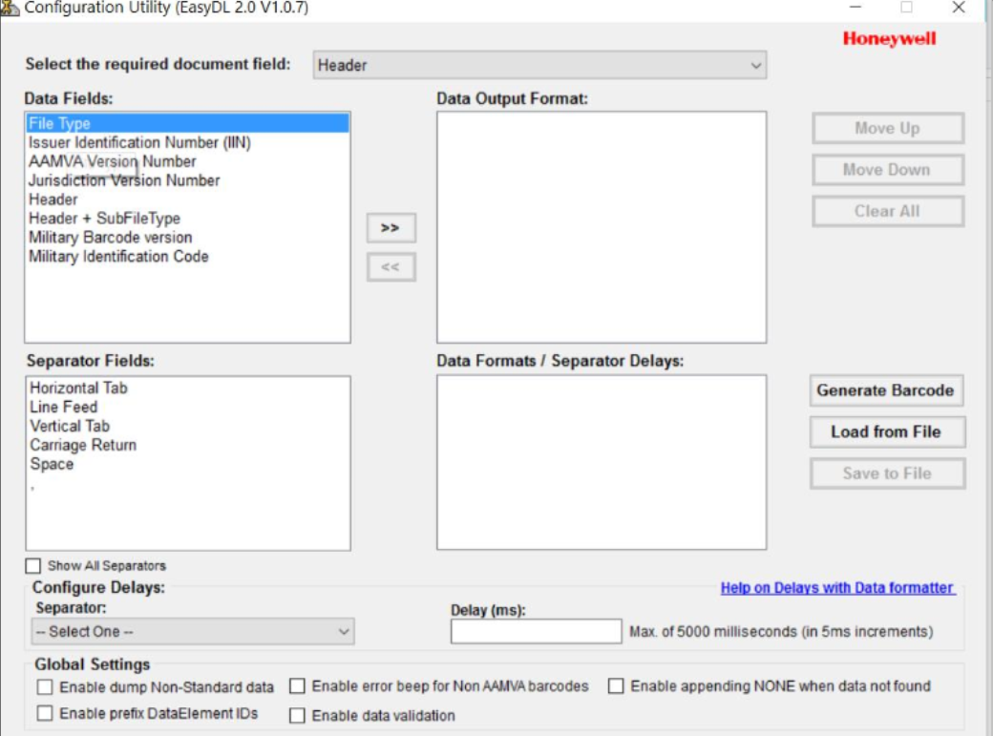This screenshot has width=993, height=736.
Task: Enable error beep for Non AAMVA barcodes
Action: click(297, 686)
